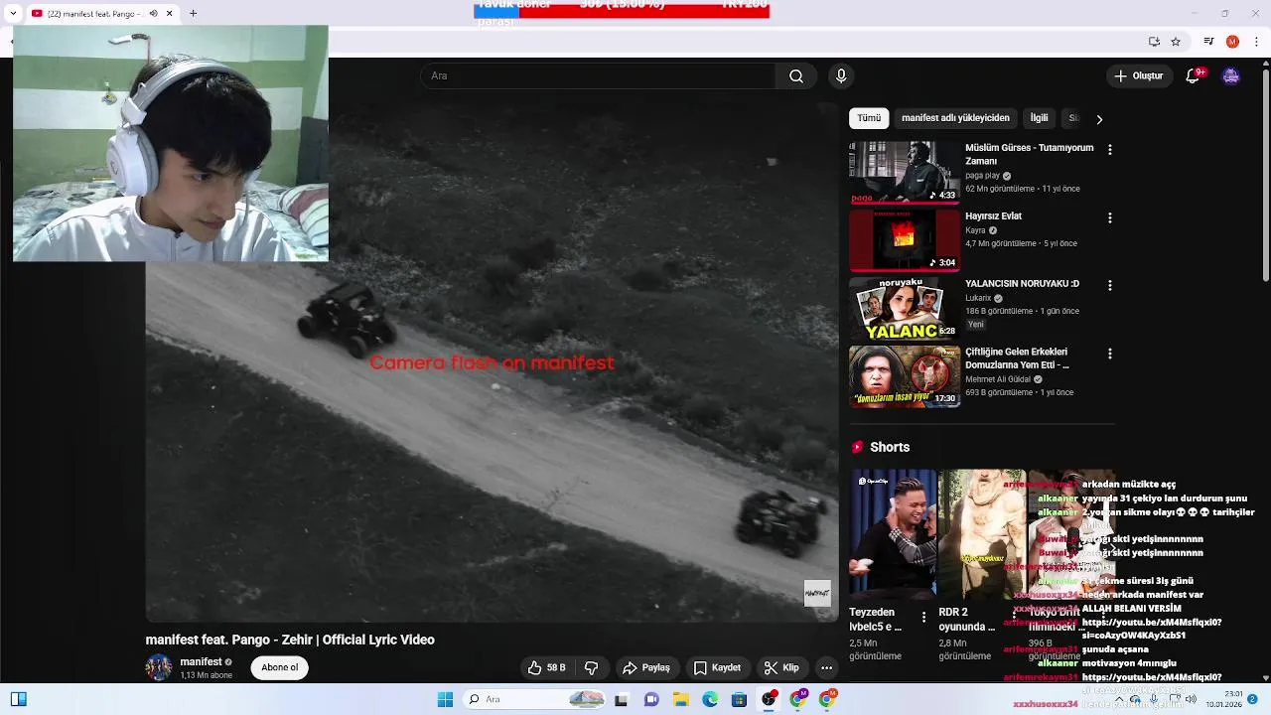Screen dimensions: 1271x715
Task: Create a clip with Klip button
Action: coord(781,667)
